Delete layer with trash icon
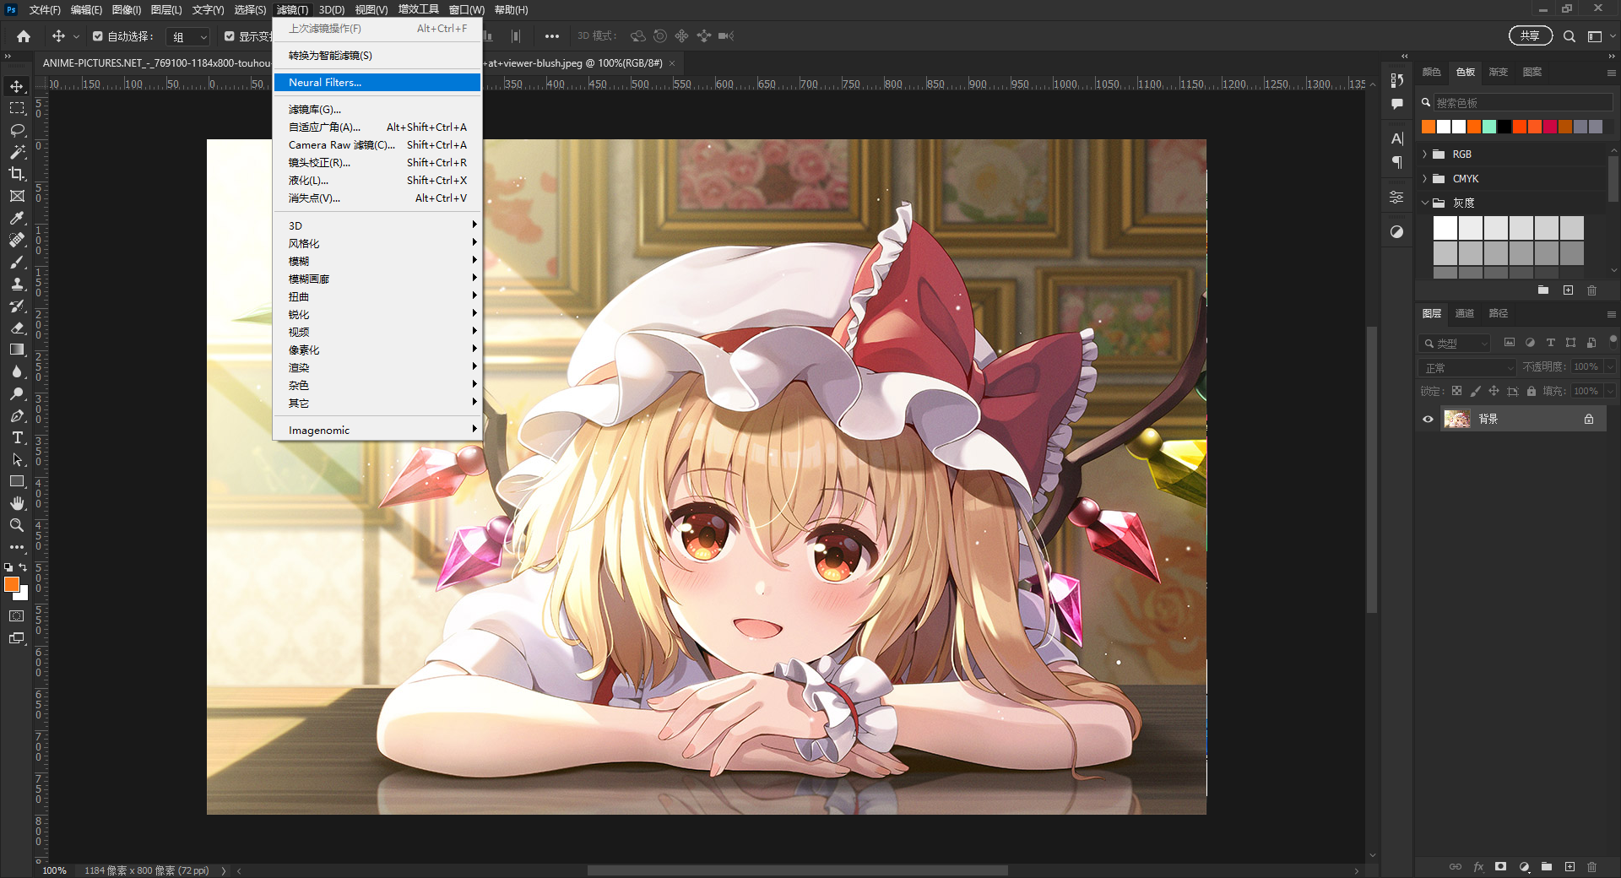Viewport: 1621px width, 878px height. (x=1591, y=866)
